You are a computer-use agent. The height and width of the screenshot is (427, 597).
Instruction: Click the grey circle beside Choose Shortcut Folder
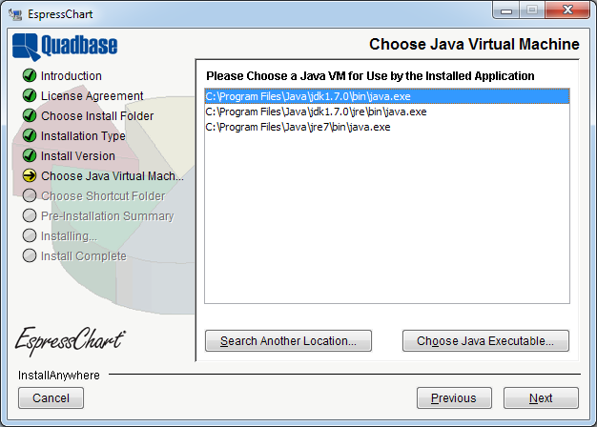(30, 195)
